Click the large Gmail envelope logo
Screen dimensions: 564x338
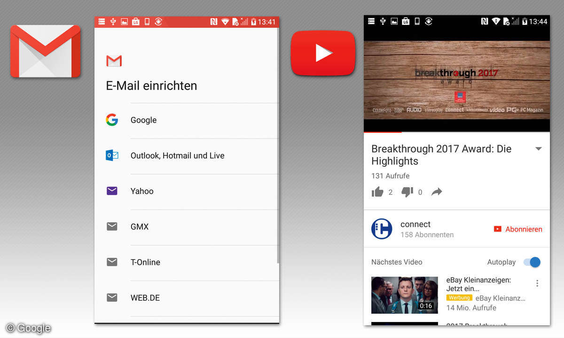coord(45,51)
